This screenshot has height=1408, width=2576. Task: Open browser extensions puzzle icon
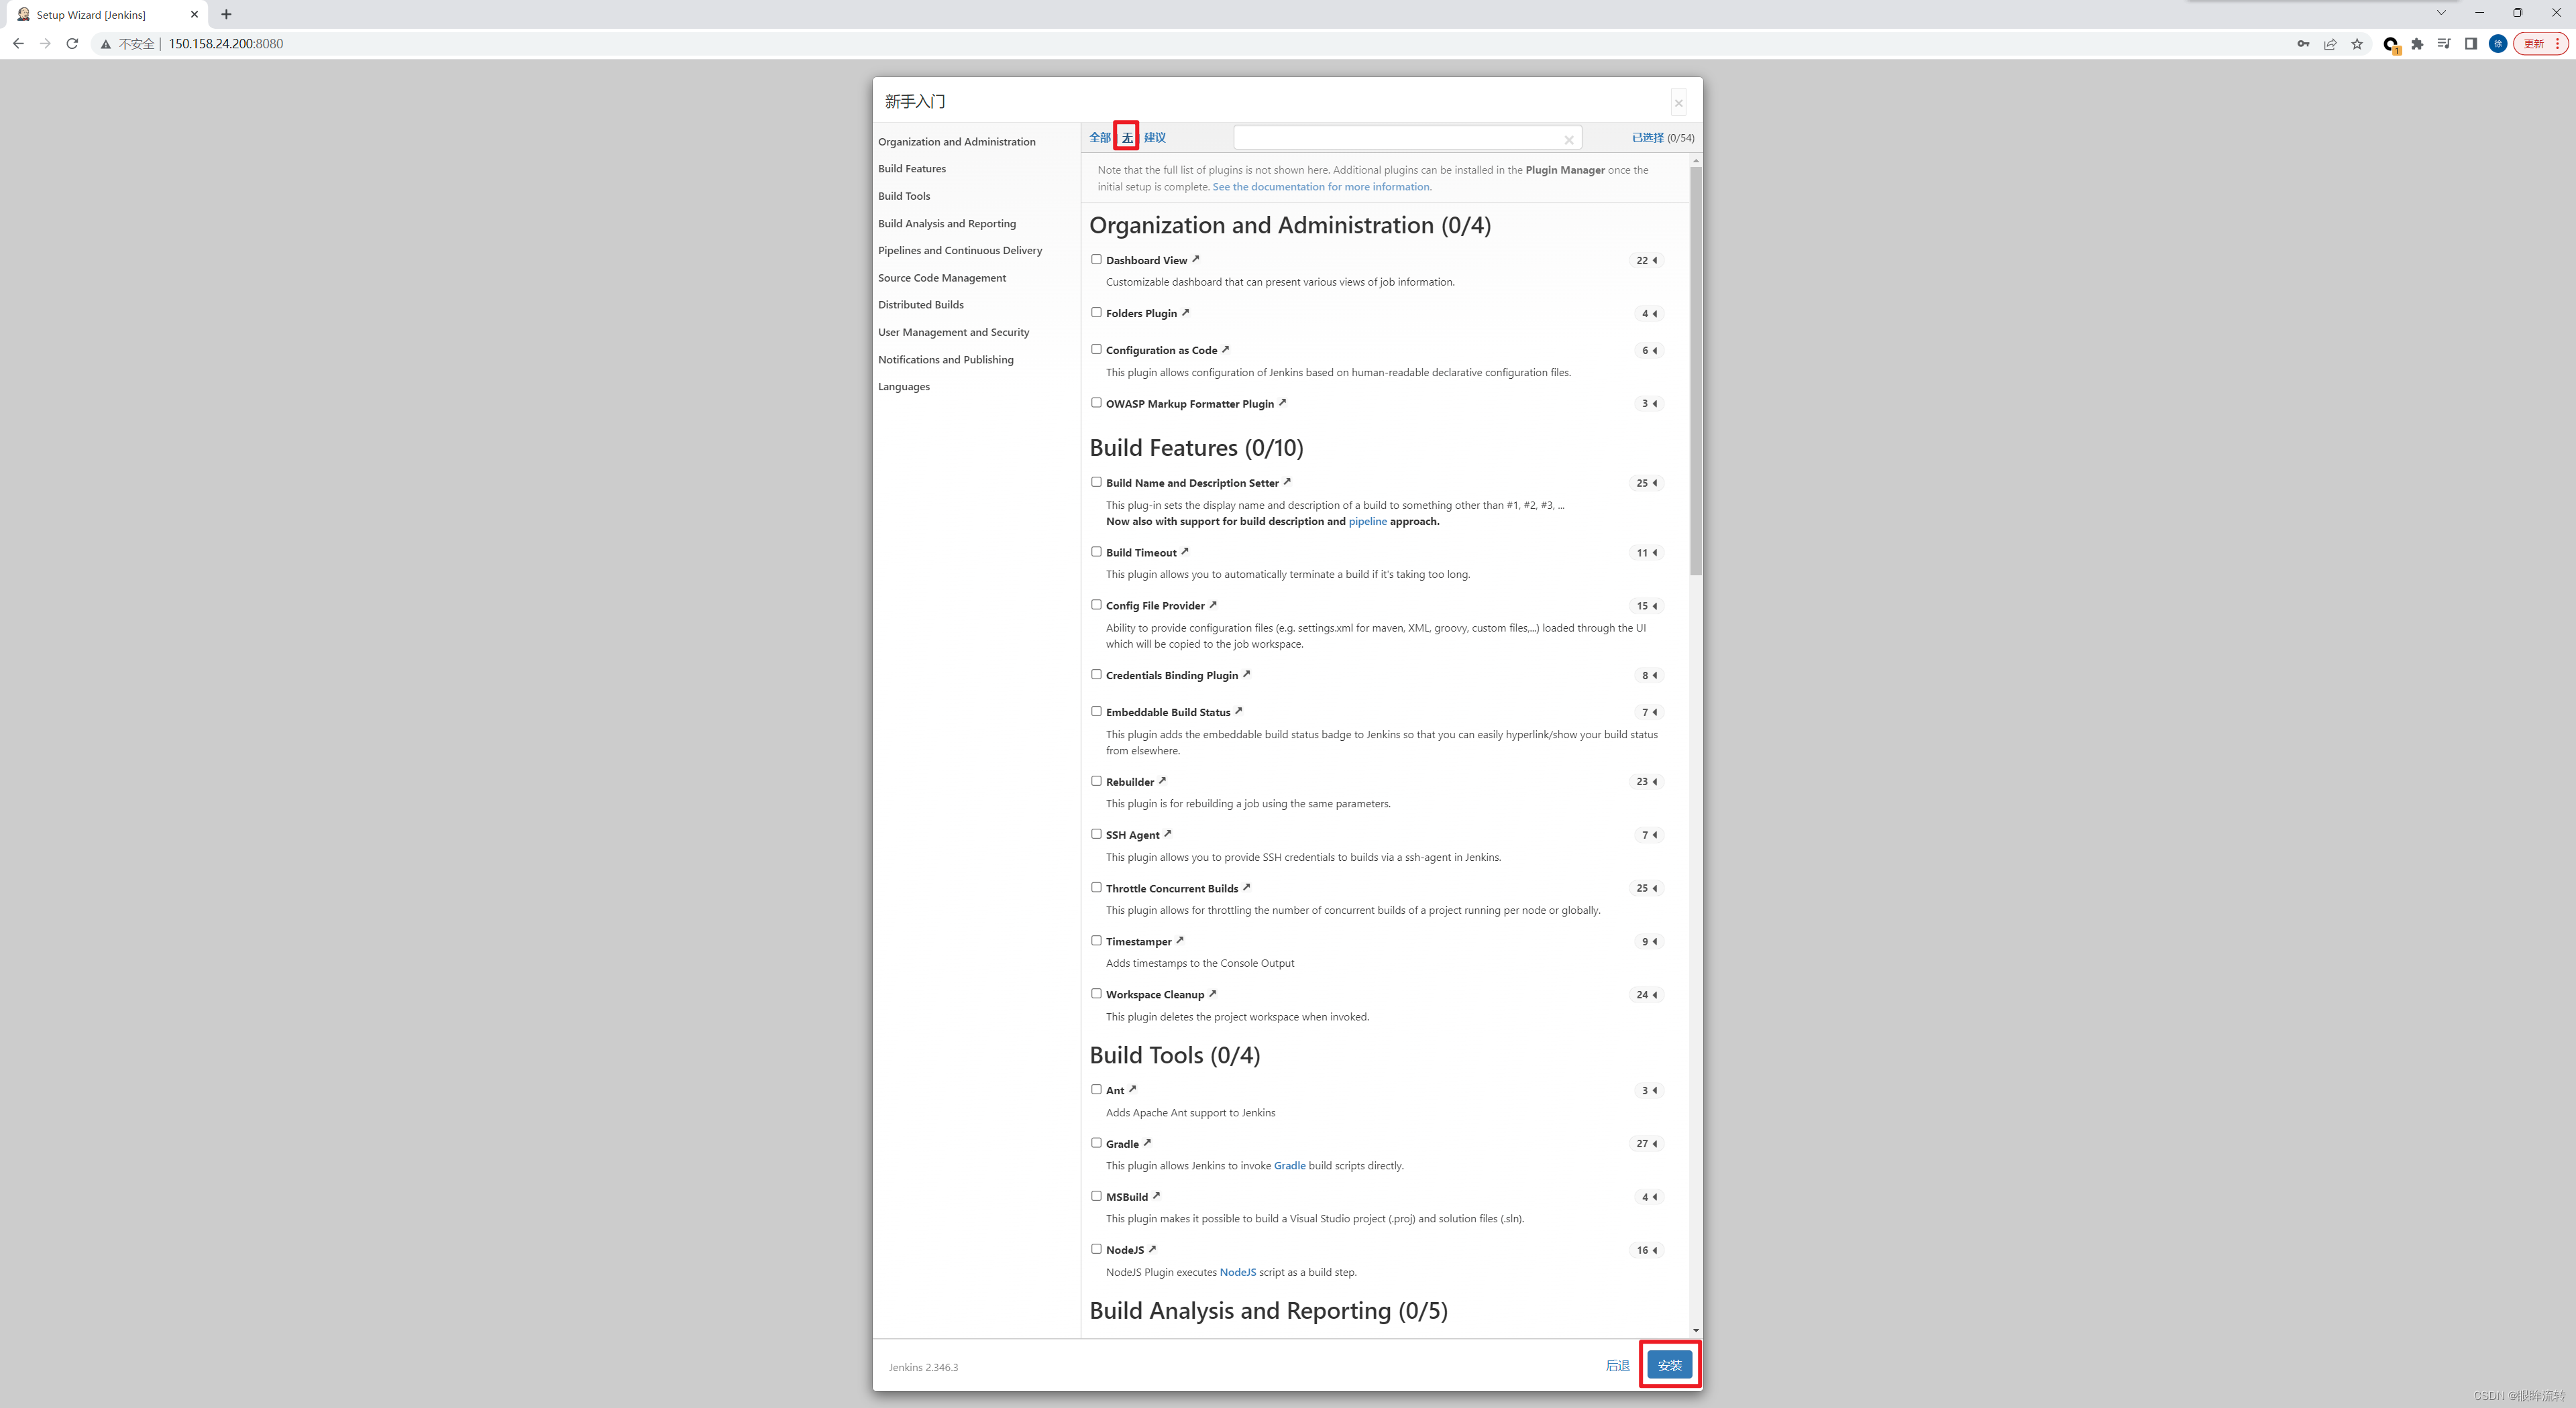[2417, 43]
